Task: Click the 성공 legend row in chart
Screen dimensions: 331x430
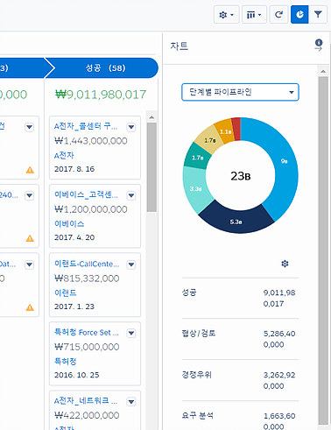Action: (x=240, y=298)
